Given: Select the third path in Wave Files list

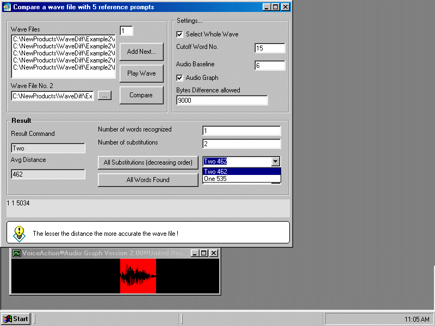Looking at the screenshot, I should tap(64, 53).
